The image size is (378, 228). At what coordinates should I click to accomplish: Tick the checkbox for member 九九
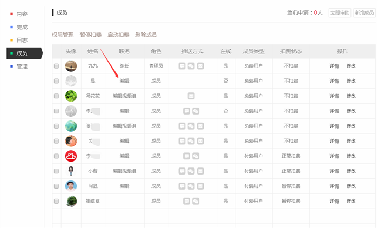pyautogui.click(x=56, y=66)
